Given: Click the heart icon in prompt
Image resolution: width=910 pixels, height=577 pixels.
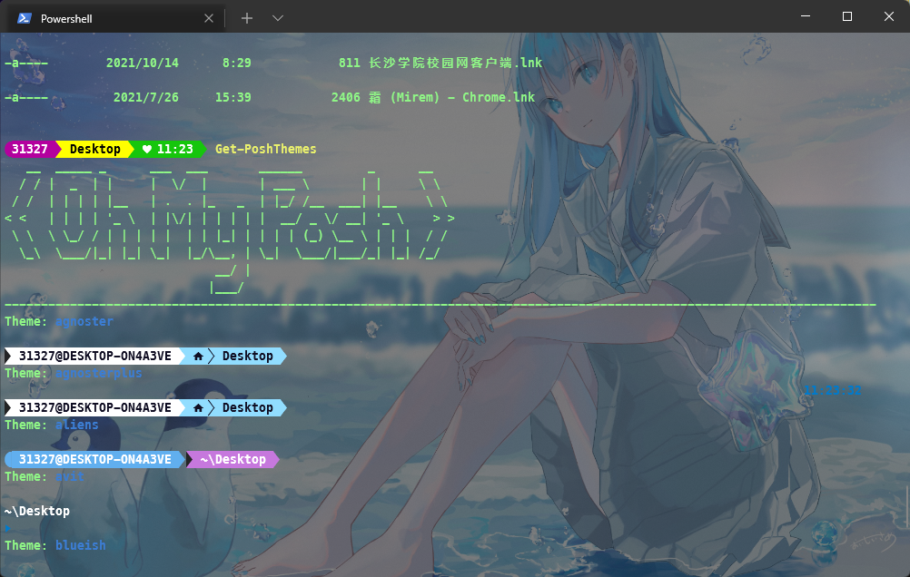Looking at the screenshot, I should 147,149.
